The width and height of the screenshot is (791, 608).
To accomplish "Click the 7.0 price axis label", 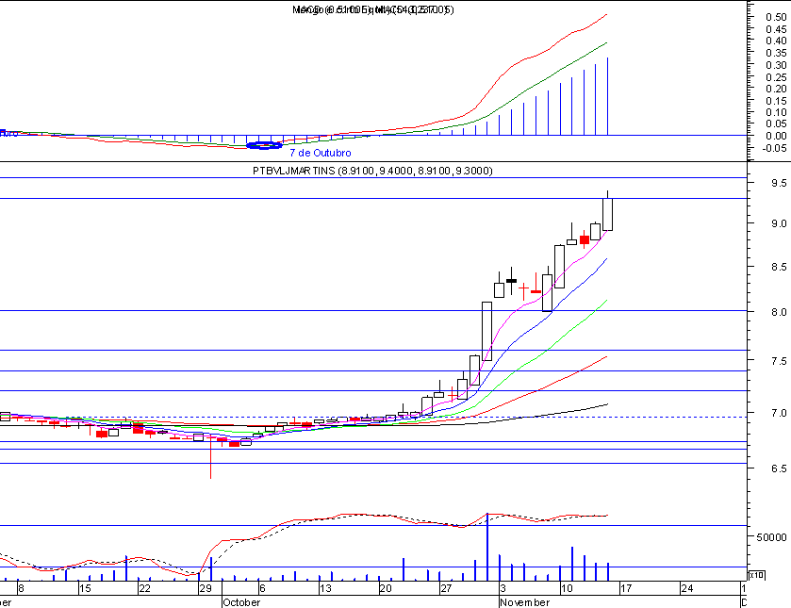I will coord(779,413).
